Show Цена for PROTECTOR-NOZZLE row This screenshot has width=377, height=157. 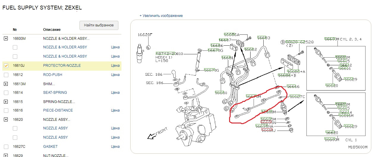point(115,66)
